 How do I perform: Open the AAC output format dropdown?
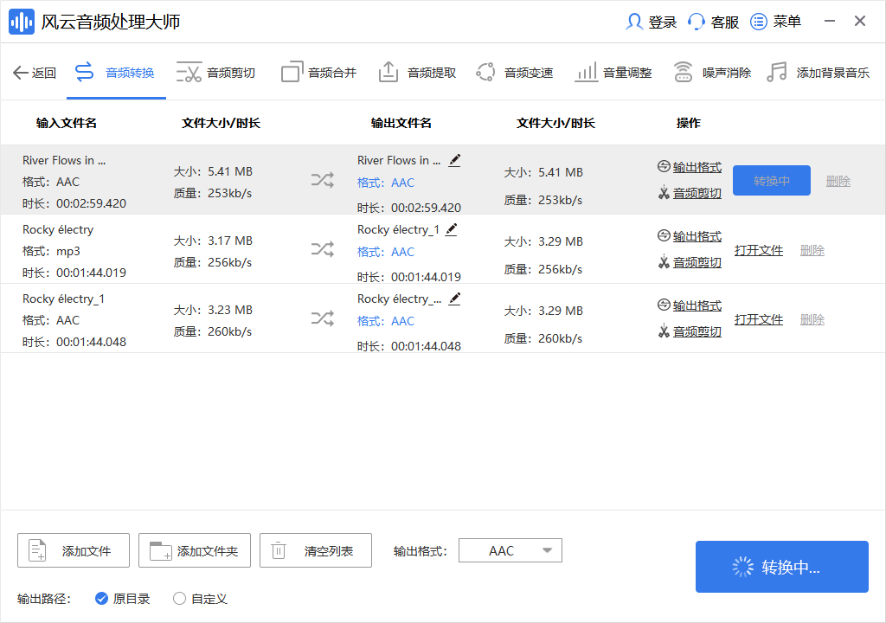click(x=510, y=549)
